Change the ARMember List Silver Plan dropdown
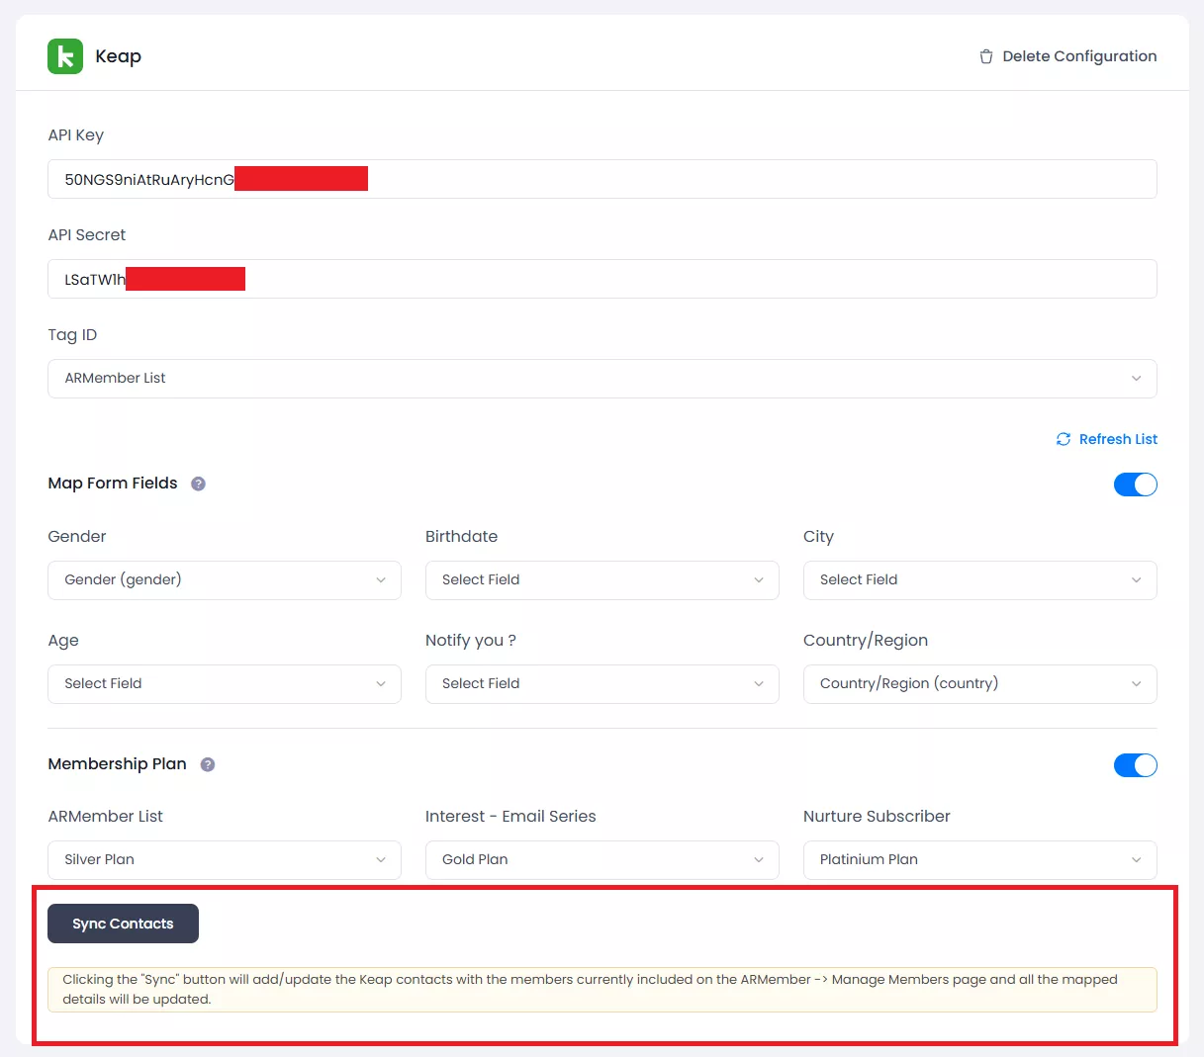Screen dimensions: 1204x1057 pos(224,860)
